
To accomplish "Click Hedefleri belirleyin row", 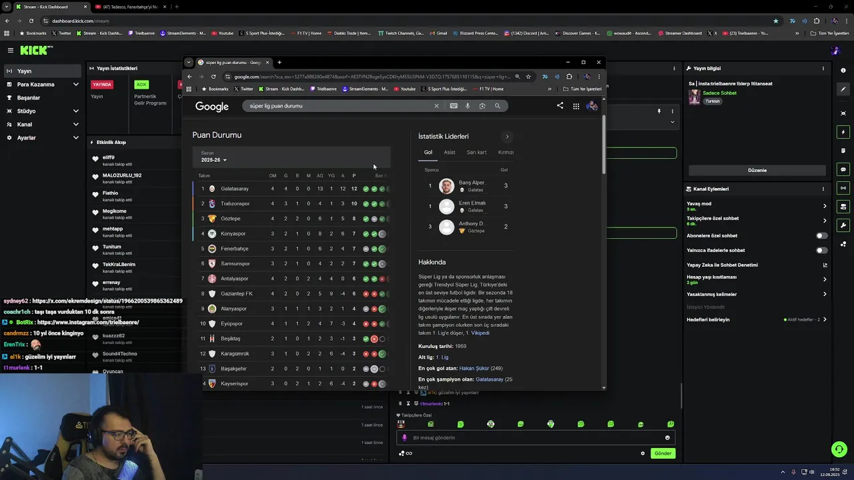I will (757, 320).
